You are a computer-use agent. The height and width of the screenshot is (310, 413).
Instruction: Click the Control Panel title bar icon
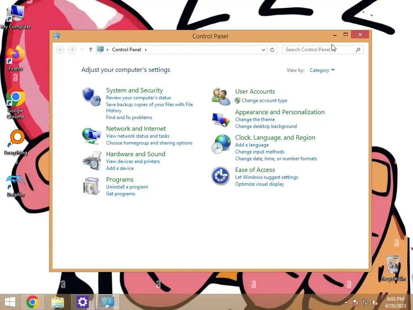click(x=56, y=36)
